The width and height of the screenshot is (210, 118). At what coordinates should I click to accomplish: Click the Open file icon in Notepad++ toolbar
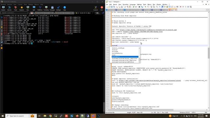(x=109, y=7)
